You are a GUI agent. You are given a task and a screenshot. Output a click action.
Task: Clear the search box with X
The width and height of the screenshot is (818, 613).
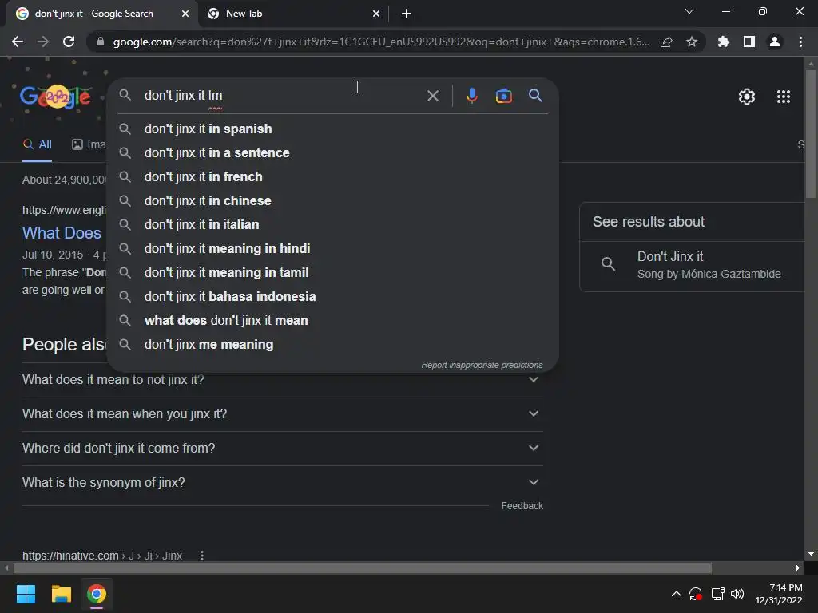point(432,96)
